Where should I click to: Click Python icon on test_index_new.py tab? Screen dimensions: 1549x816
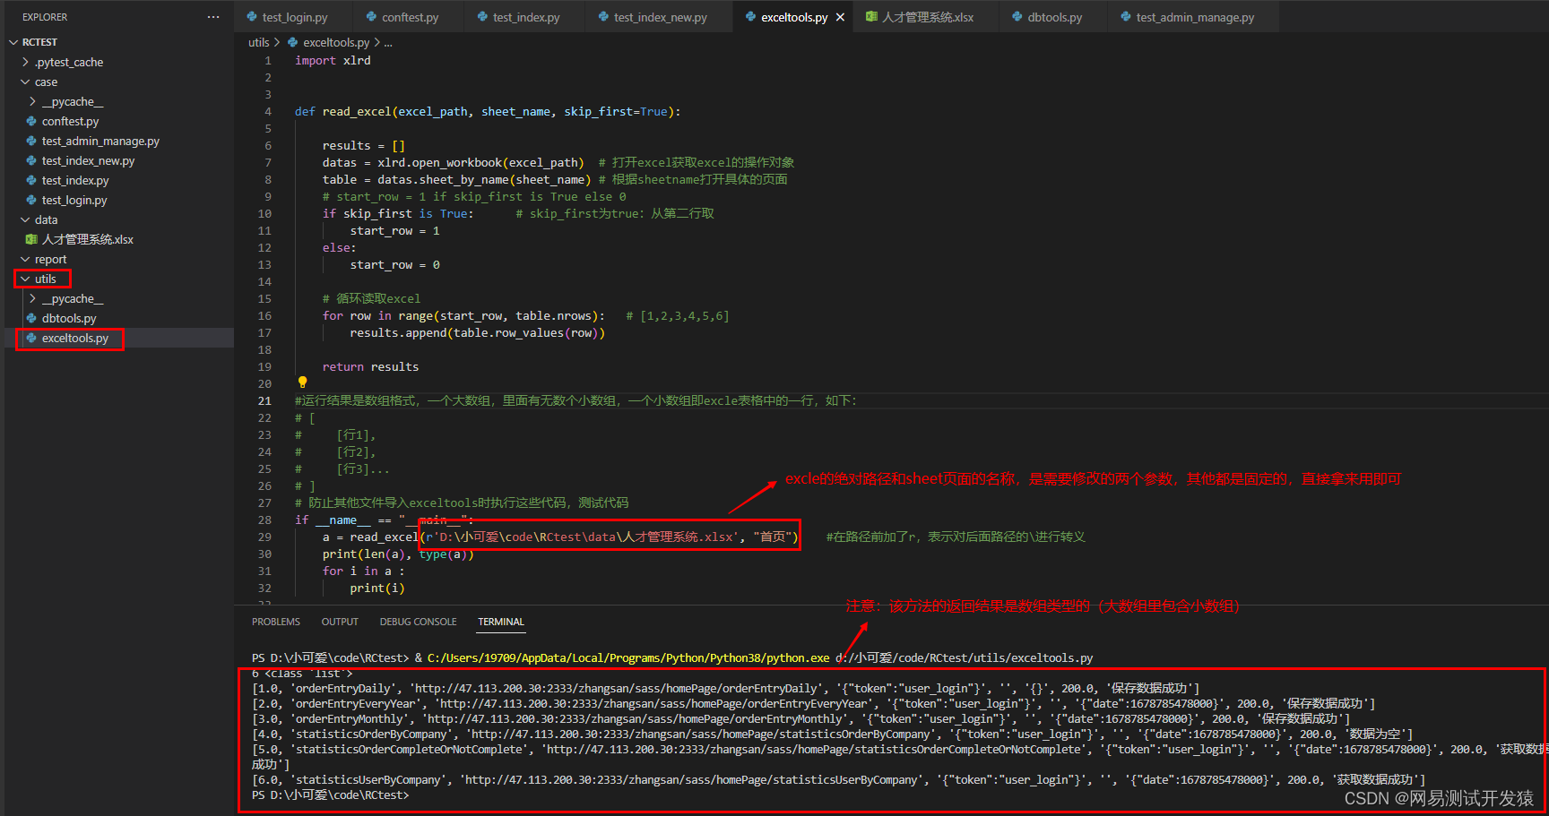click(603, 17)
